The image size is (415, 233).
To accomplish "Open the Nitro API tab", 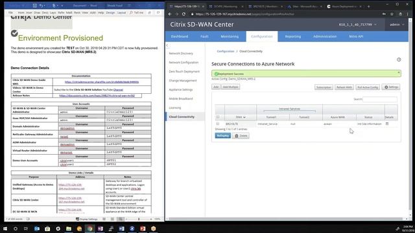I will (356, 36).
